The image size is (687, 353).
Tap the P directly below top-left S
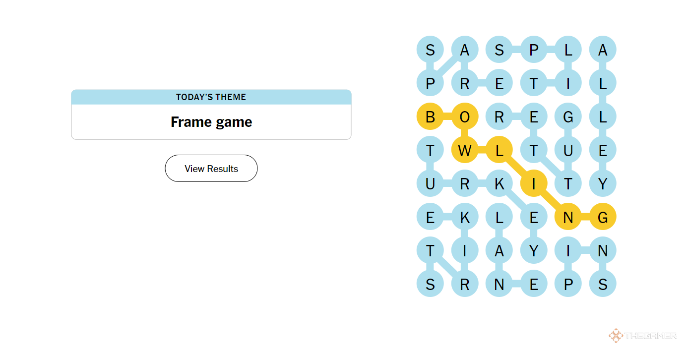430,83
